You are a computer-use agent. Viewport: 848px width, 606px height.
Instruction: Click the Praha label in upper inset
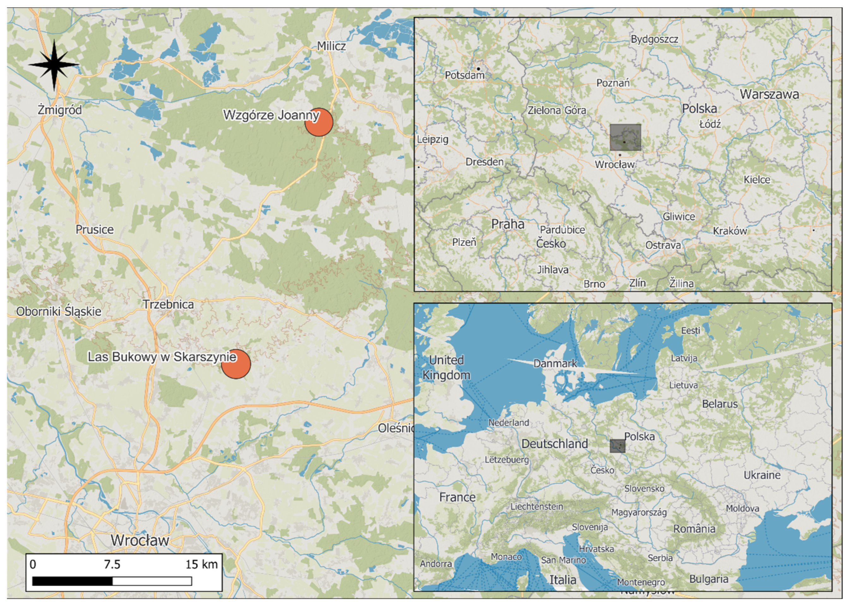(508, 224)
